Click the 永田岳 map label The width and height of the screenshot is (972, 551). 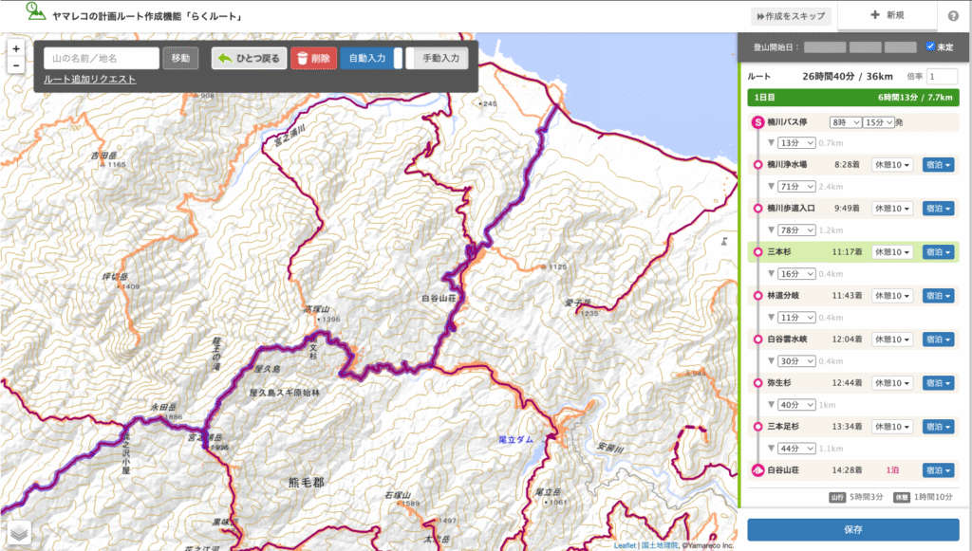[163, 408]
